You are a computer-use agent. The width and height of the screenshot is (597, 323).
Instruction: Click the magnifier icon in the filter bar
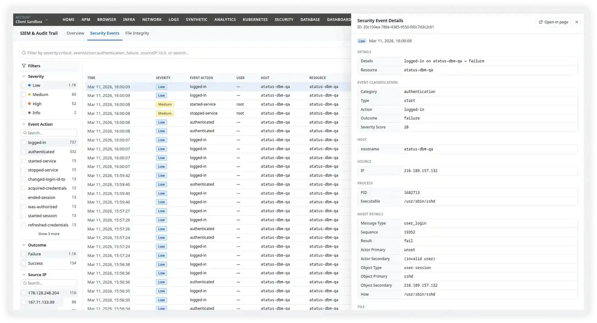pyautogui.click(x=24, y=53)
